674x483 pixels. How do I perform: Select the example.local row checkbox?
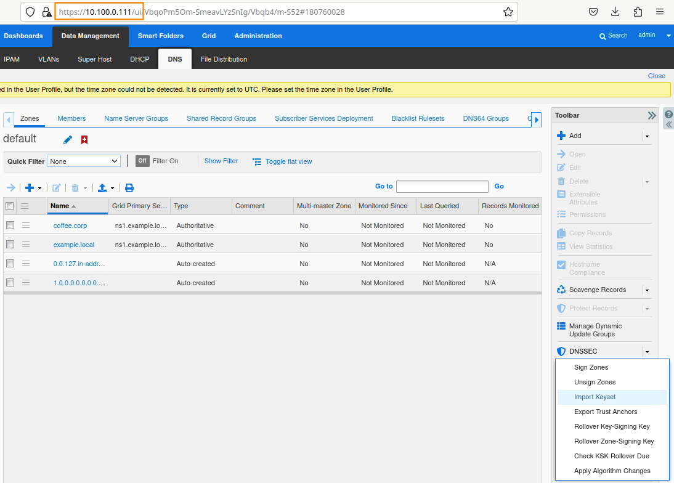point(10,245)
